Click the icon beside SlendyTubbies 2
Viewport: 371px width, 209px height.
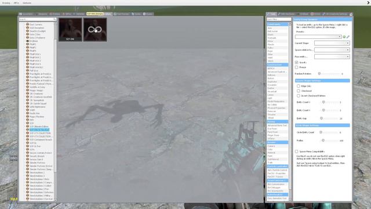pos(27,172)
